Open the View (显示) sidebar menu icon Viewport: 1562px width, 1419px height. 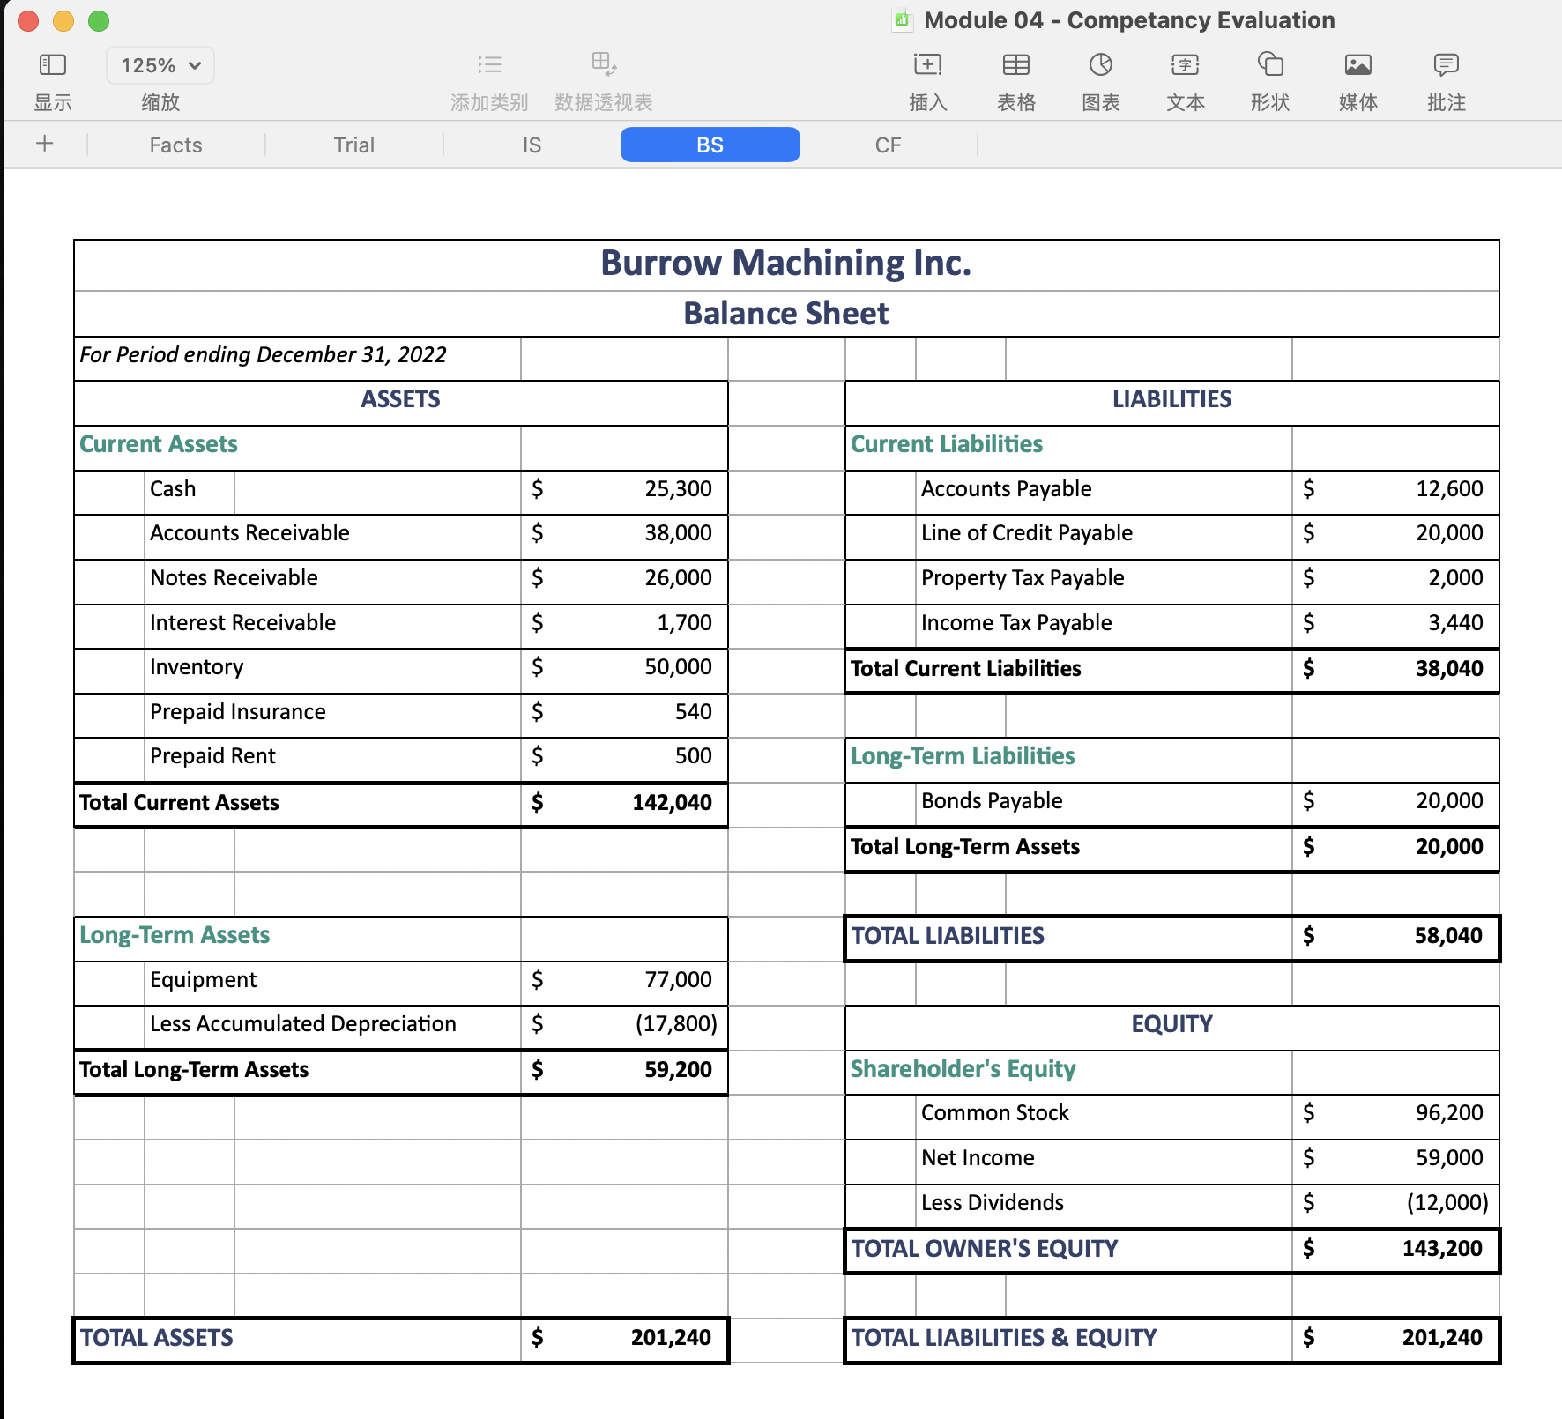tap(53, 65)
